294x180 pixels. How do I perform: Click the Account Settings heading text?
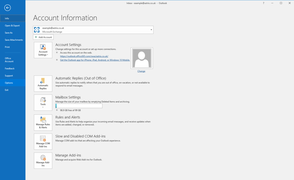68,45
